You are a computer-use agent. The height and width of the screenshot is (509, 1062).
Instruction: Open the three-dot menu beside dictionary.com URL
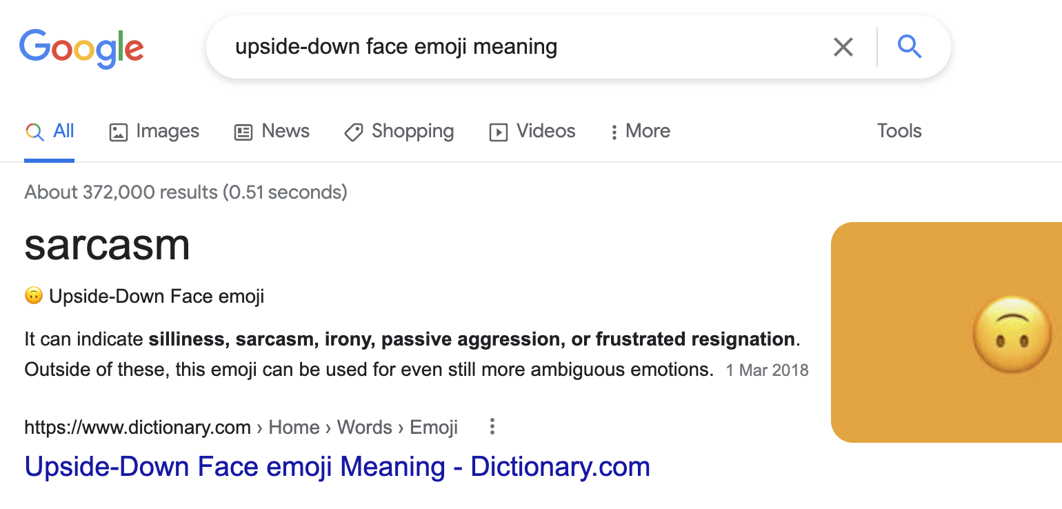[x=492, y=427]
